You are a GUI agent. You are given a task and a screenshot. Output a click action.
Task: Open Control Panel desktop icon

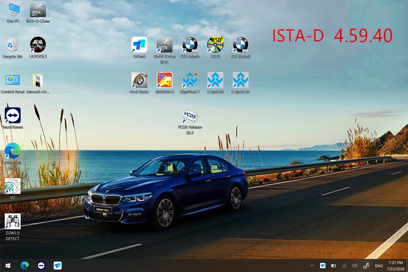(x=13, y=83)
